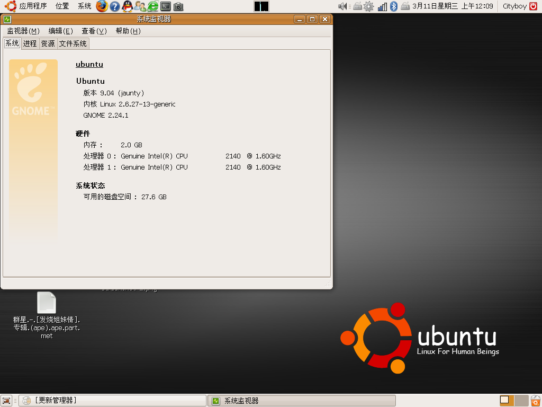Screen dimensions: 542x407
Task: Click the GNOME foot logo banner
Action: coord(33,149)
